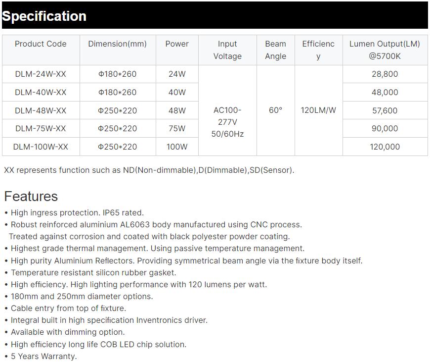Click the Beam Angle column header
Viewport: 430px width, 362px height.
tap(275, 50)
